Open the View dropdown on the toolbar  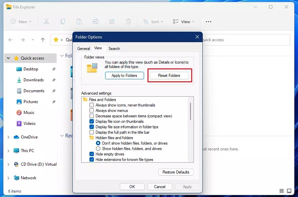point(183,21)
